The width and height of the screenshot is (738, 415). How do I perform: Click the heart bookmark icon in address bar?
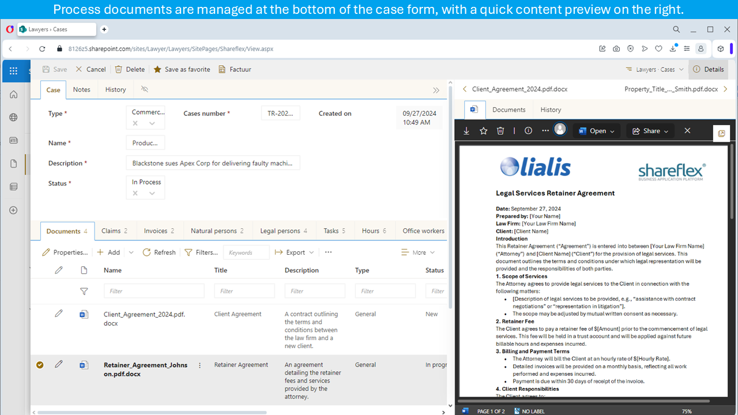click(658, 49)
